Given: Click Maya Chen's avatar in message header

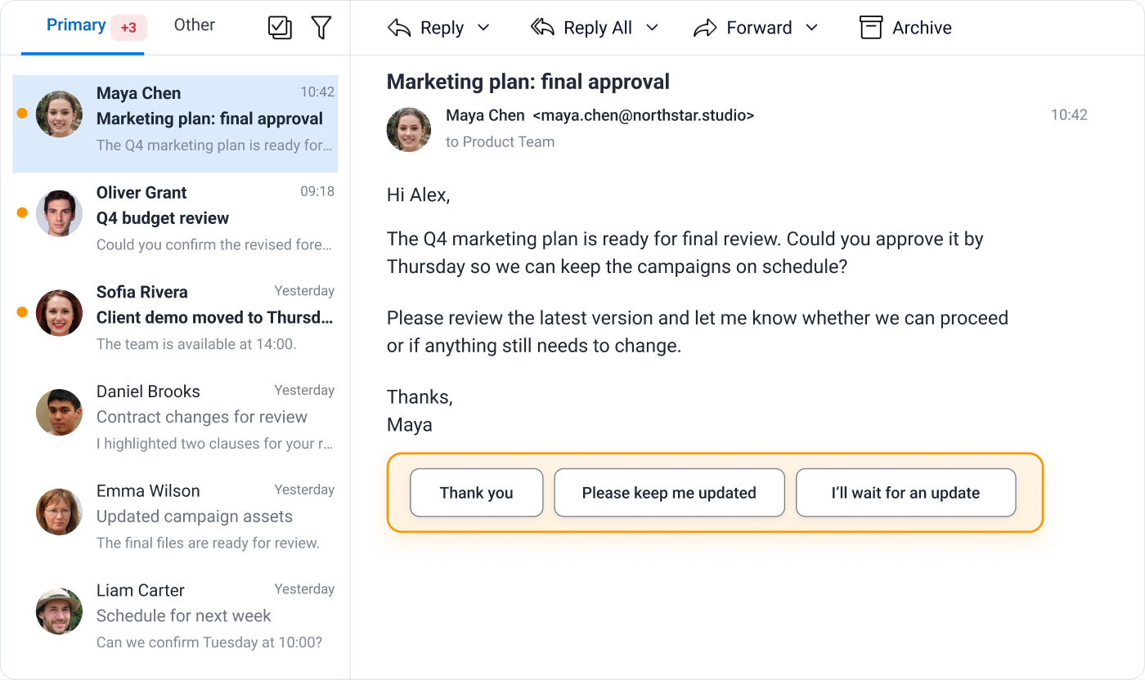Looking at the screenshot, I should [x=409, y=130].
